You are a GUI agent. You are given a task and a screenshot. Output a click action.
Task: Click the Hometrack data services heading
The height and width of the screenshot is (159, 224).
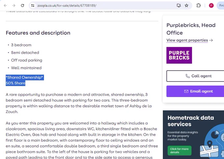(x=191, y=121)
